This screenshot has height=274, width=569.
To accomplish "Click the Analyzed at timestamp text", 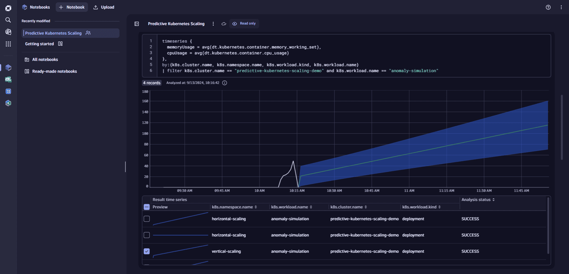I will point(193,83).
